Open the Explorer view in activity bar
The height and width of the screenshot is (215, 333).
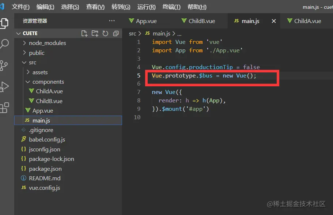pos(4,23)
